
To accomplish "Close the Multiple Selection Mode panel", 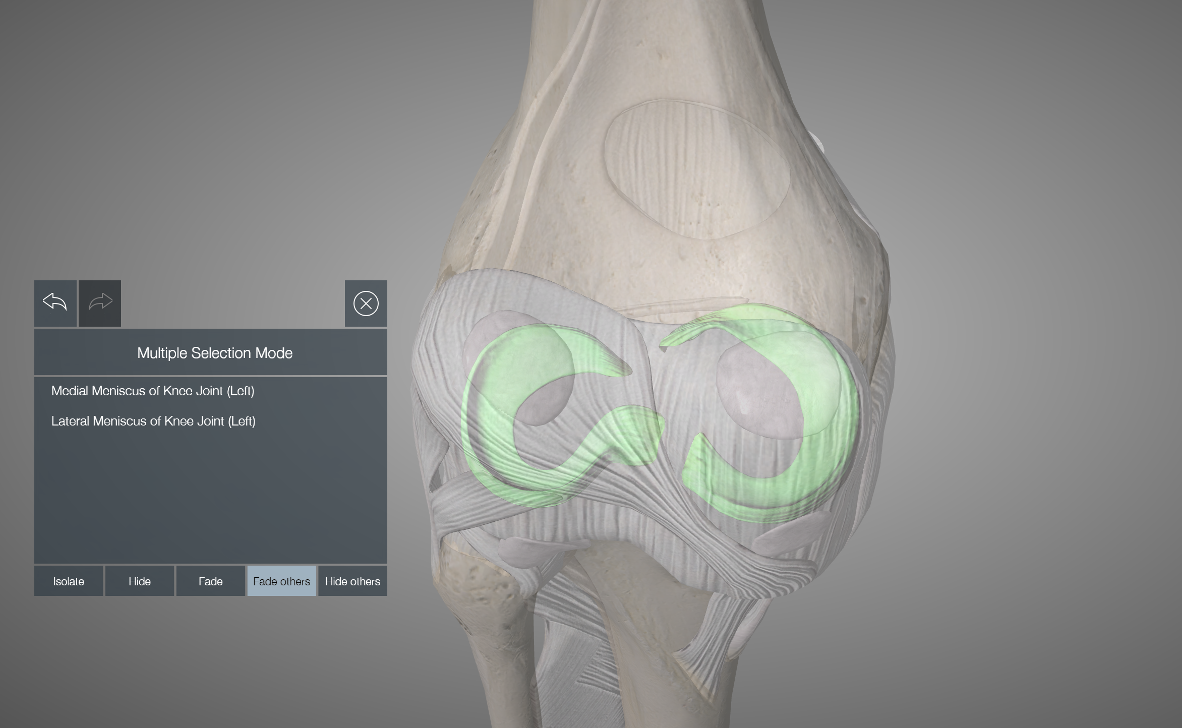I will point(366,304).
